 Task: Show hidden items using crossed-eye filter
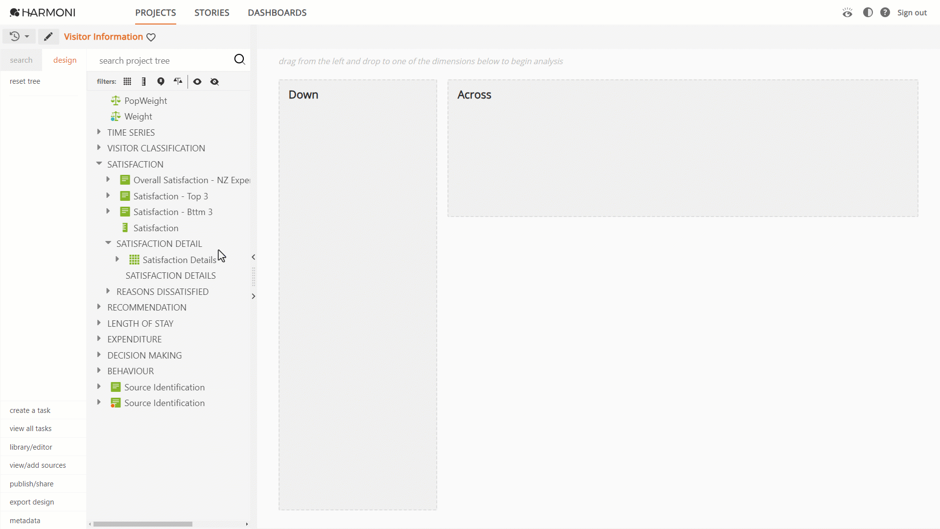pyautogui.click(x=214, y=82)
